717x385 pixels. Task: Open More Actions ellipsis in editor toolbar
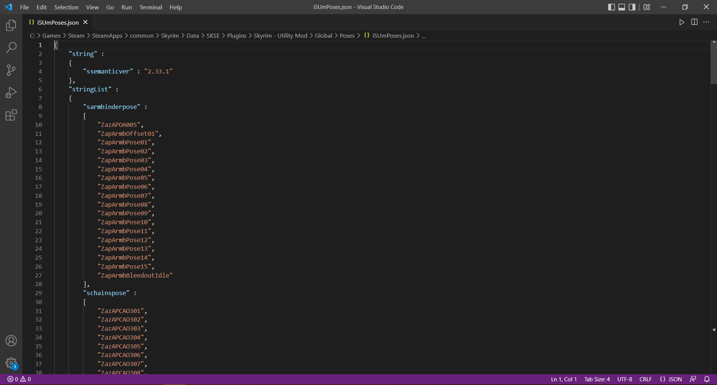pos(707,22)
